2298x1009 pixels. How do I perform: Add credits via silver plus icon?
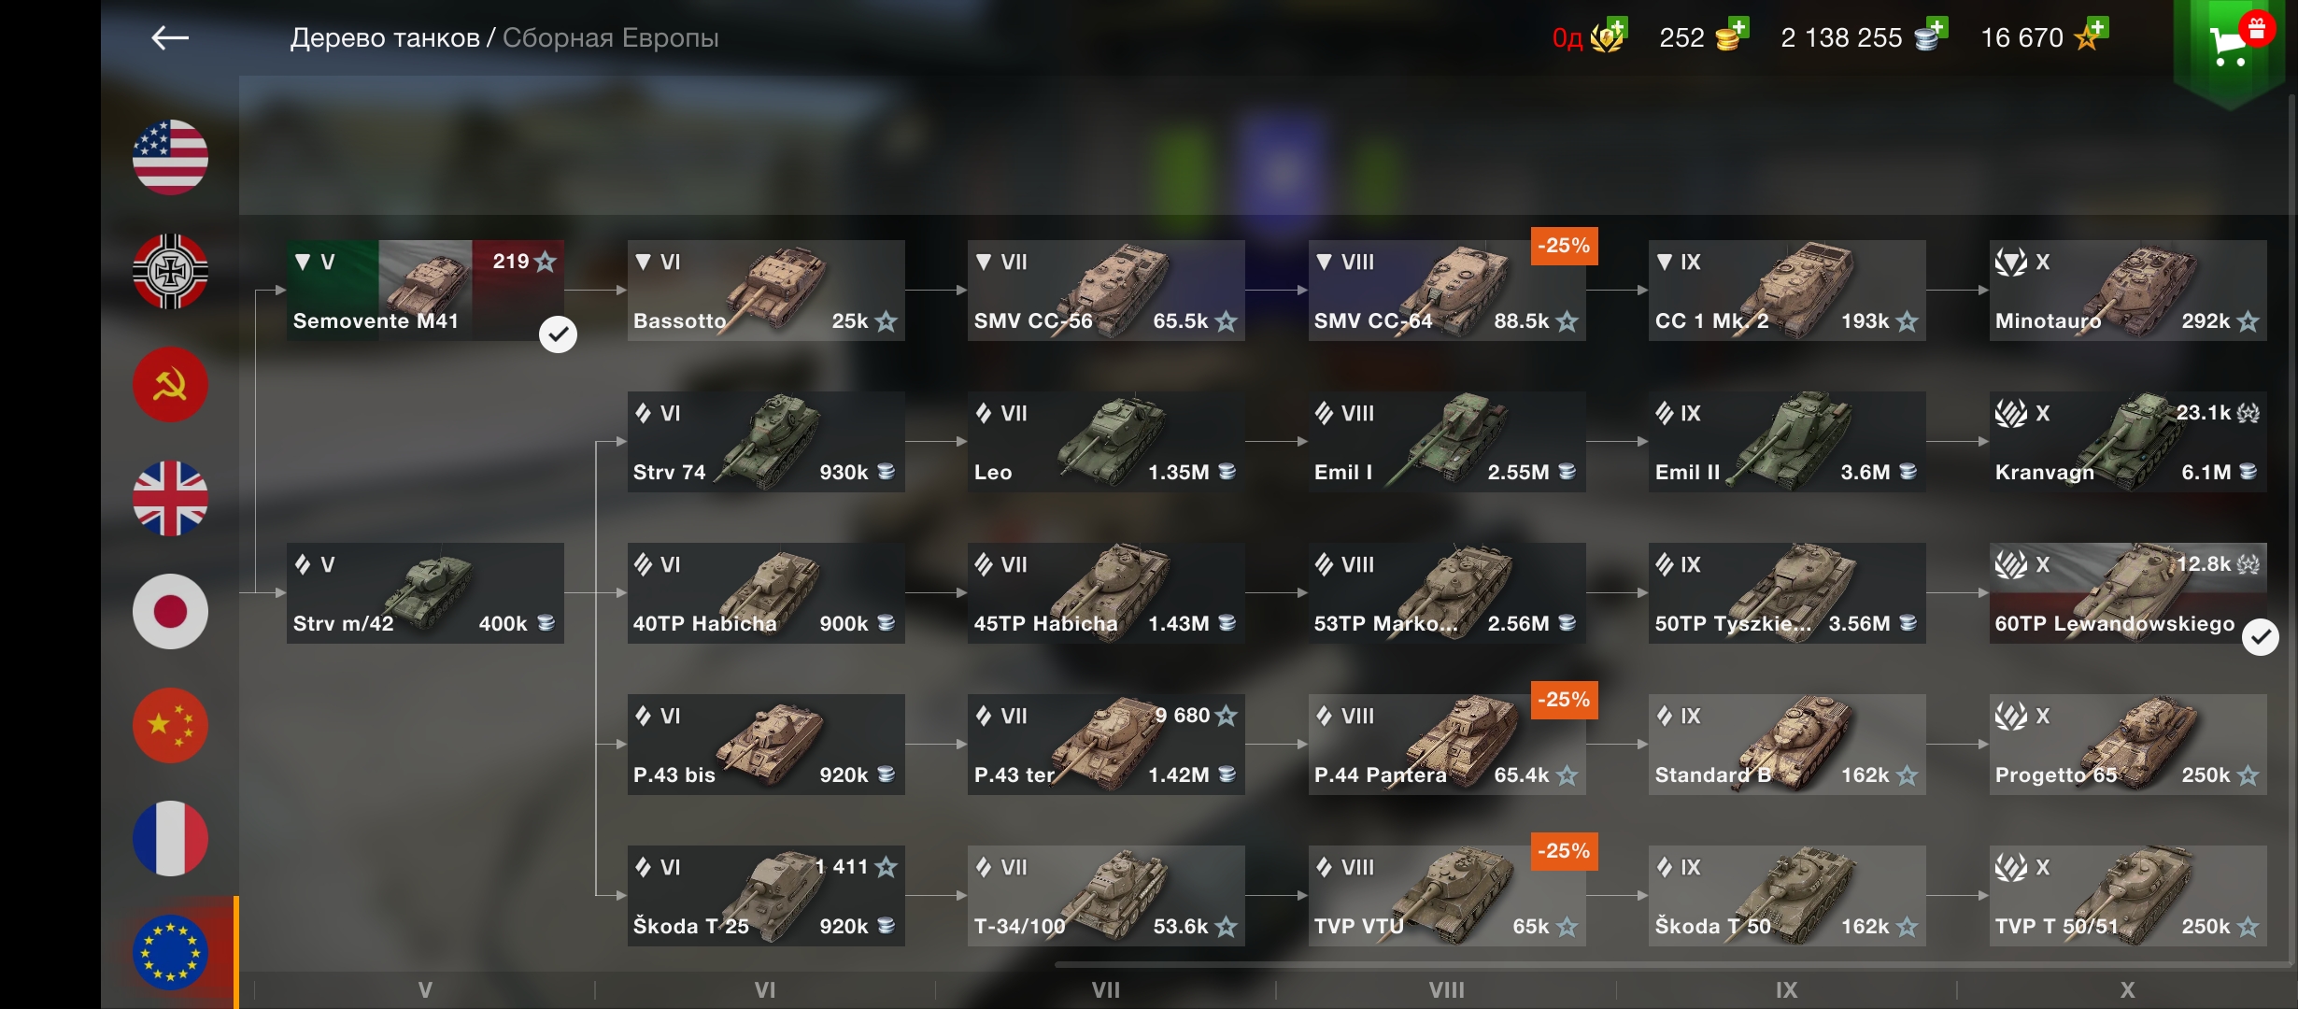tap(1931, 36)
